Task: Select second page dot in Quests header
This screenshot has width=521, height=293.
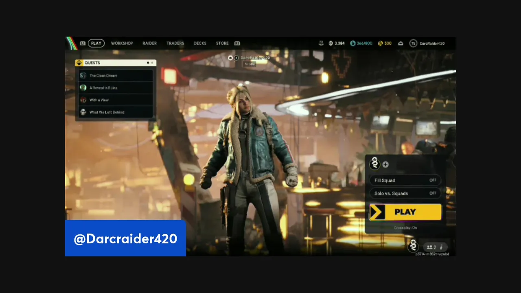Action: [152, 63]
